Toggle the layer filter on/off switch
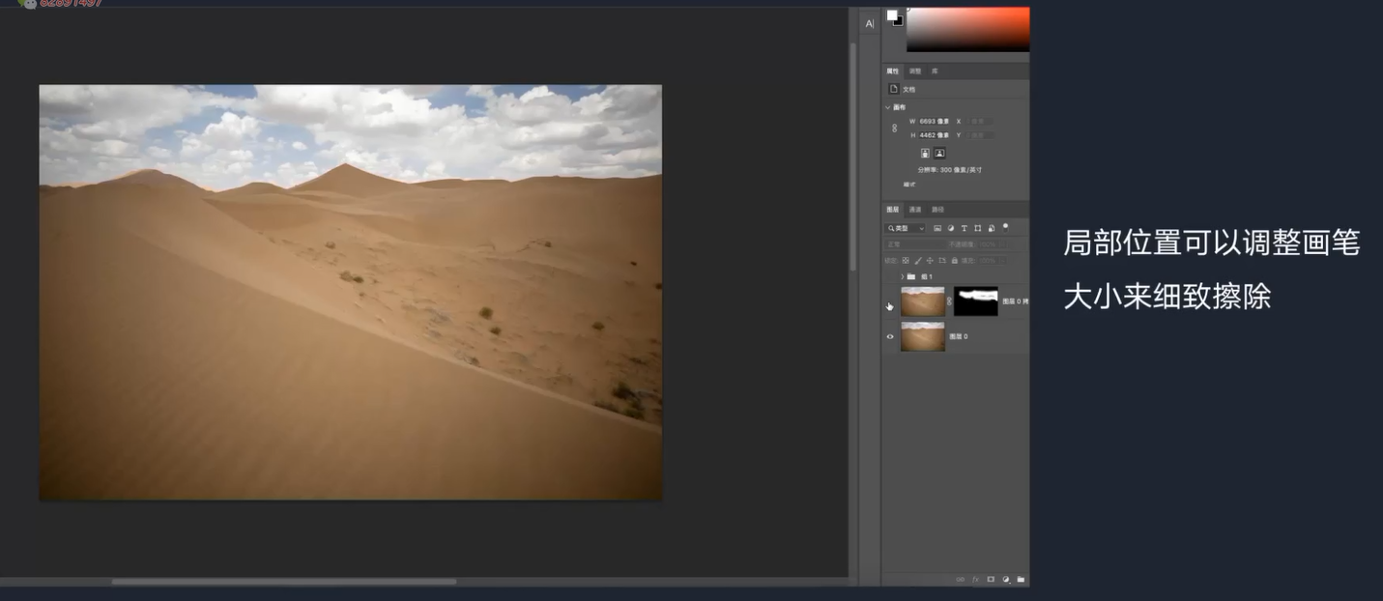This screenshot has width=1383, height=601. tap(1005, 226)
